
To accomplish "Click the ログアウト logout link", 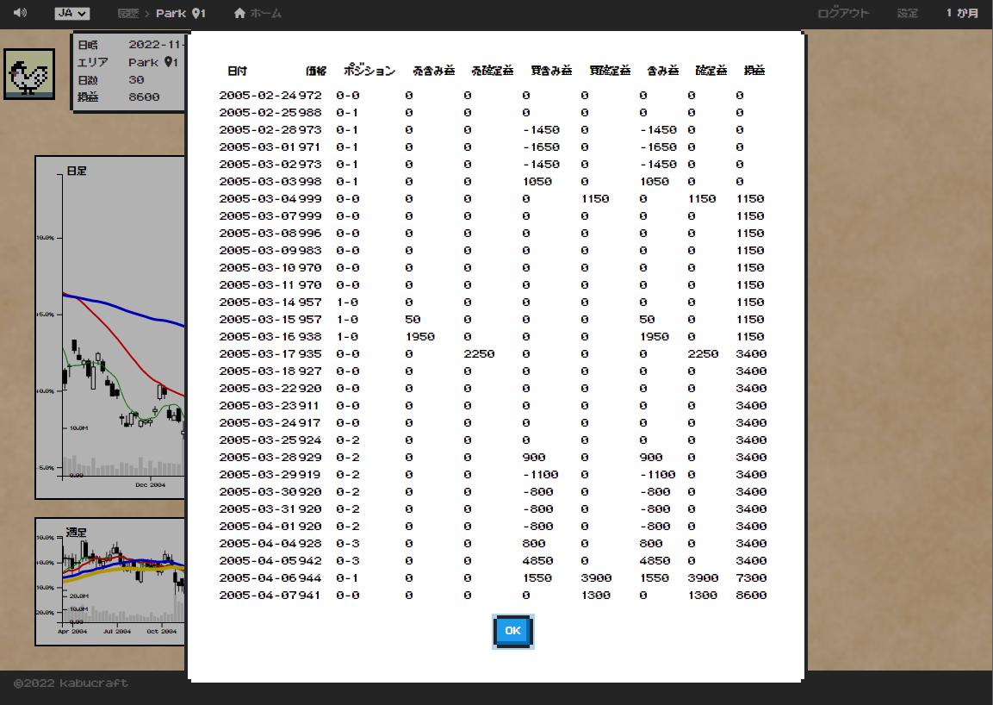I will click(843, 14).
